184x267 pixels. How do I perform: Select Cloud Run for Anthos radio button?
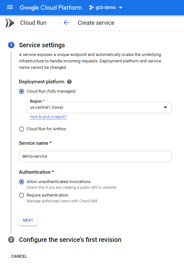22,129
